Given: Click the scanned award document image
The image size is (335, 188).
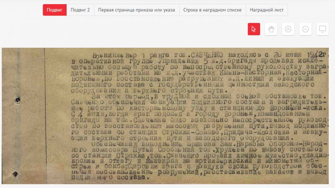Looking at the screenshot, I should tap(165, 116).
